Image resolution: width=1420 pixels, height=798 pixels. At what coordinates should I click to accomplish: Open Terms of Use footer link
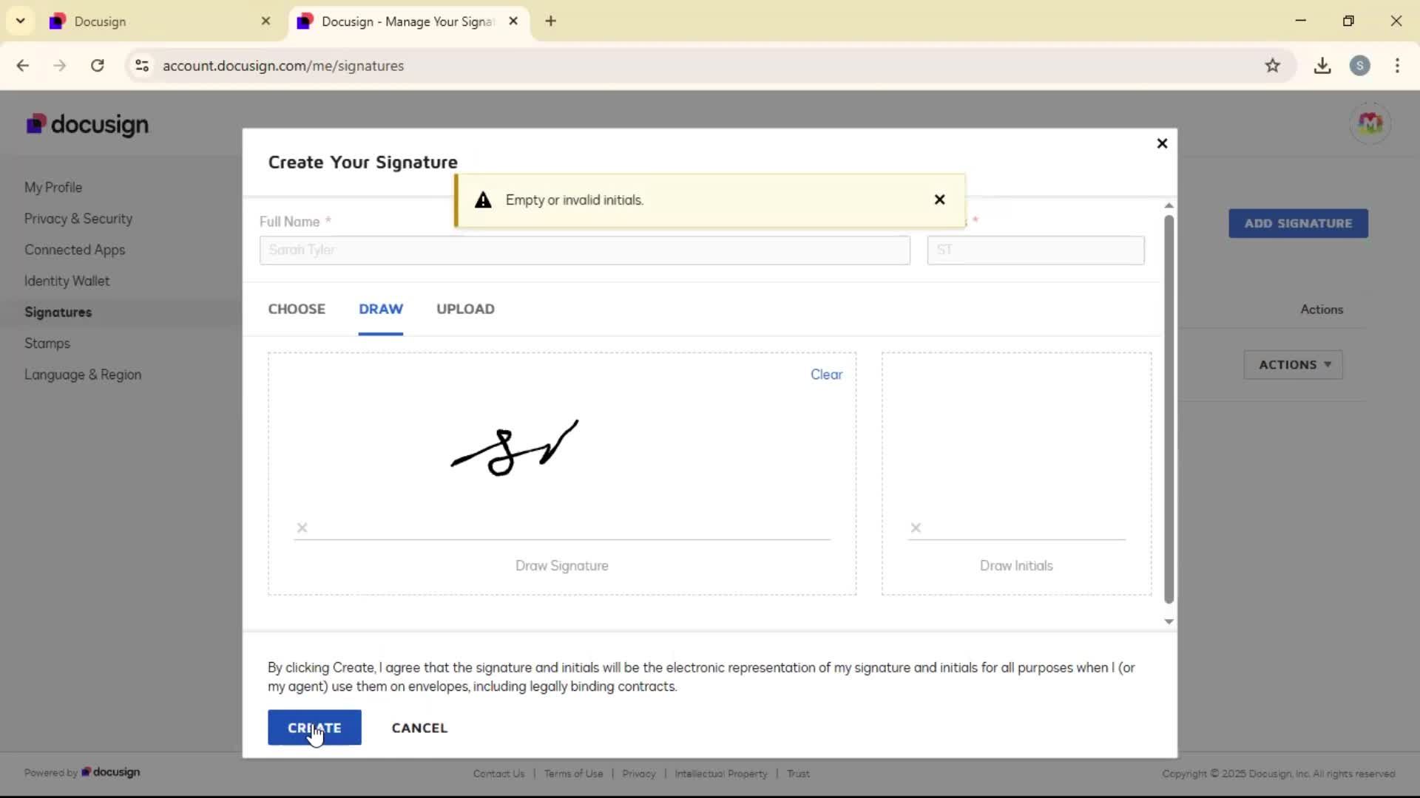click(573, 774)
